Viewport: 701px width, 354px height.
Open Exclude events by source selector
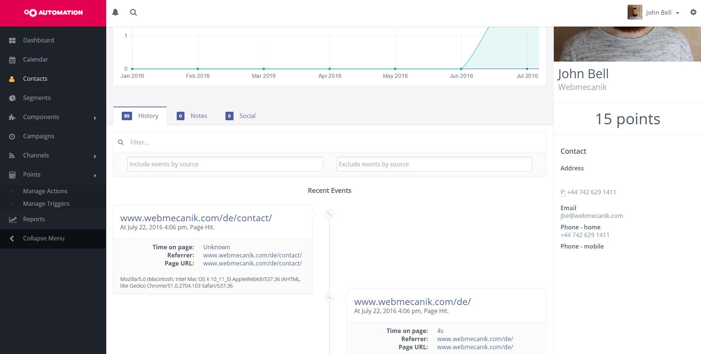(x=434, y=164)
